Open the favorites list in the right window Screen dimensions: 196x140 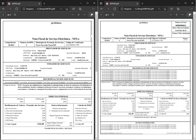point(171,9)
